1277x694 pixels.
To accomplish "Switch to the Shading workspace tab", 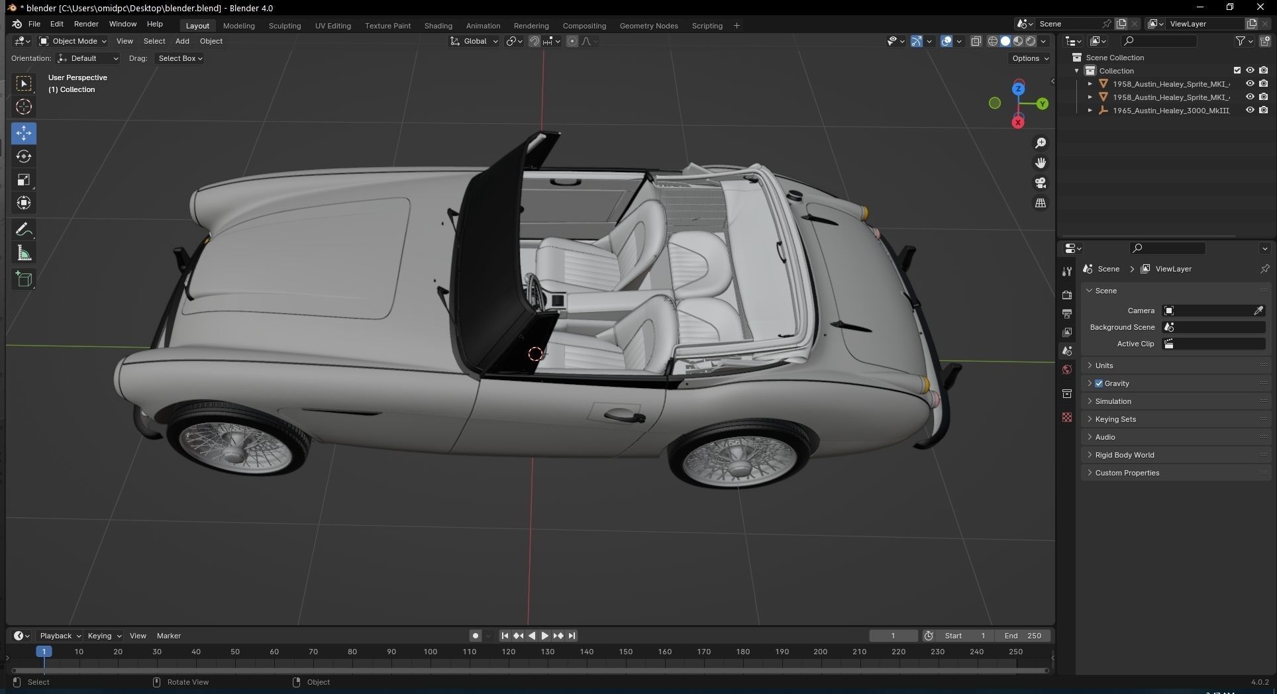I will [438, 26].
